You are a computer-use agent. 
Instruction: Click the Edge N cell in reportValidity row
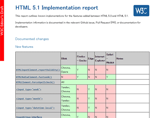91,70
